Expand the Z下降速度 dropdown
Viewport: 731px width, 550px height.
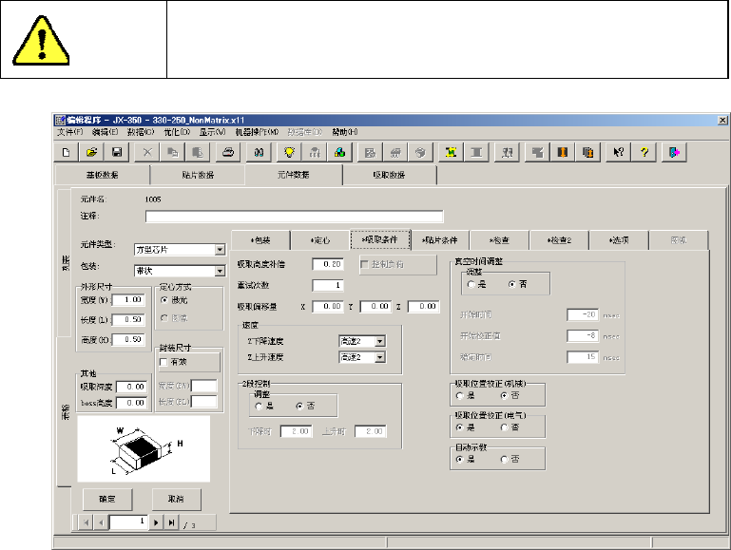tap(379, 341)
